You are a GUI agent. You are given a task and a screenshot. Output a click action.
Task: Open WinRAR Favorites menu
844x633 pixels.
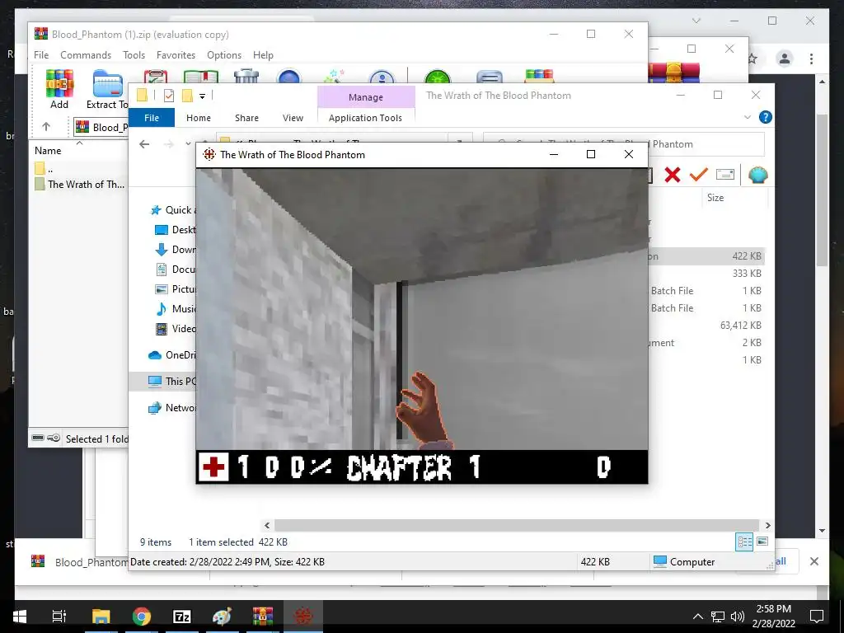pyautogui.click(x=176, y=55)
